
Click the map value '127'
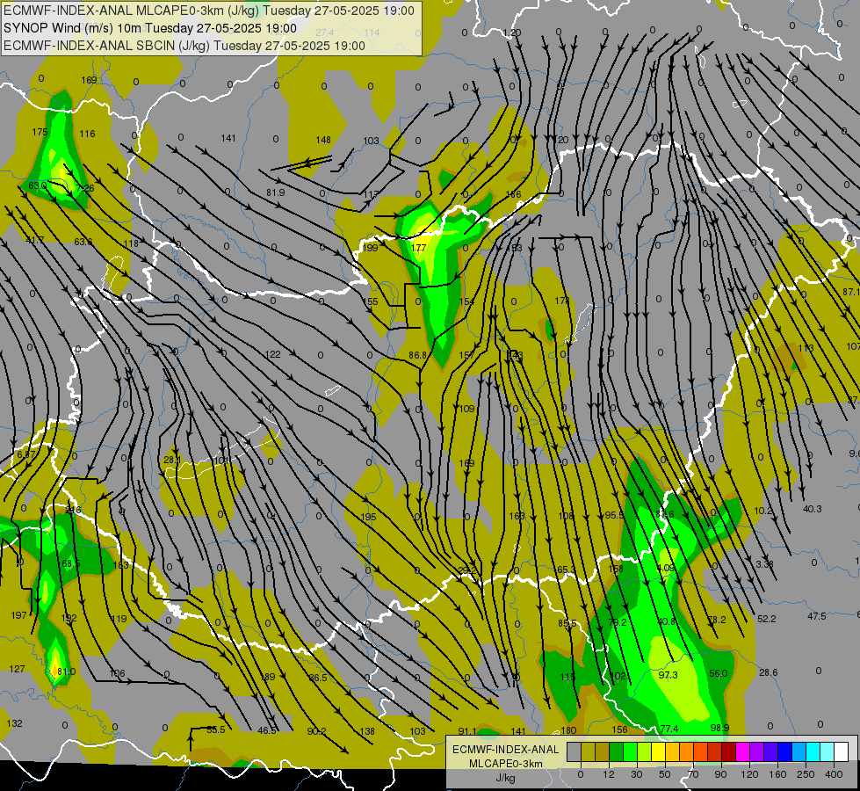[17, 669]
